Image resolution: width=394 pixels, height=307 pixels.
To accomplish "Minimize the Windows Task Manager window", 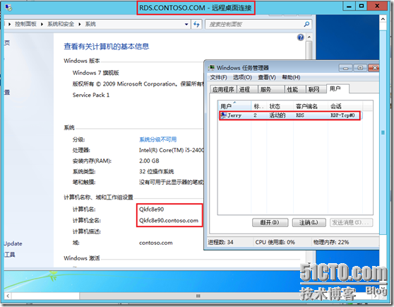I will click(x=345, y=68).
